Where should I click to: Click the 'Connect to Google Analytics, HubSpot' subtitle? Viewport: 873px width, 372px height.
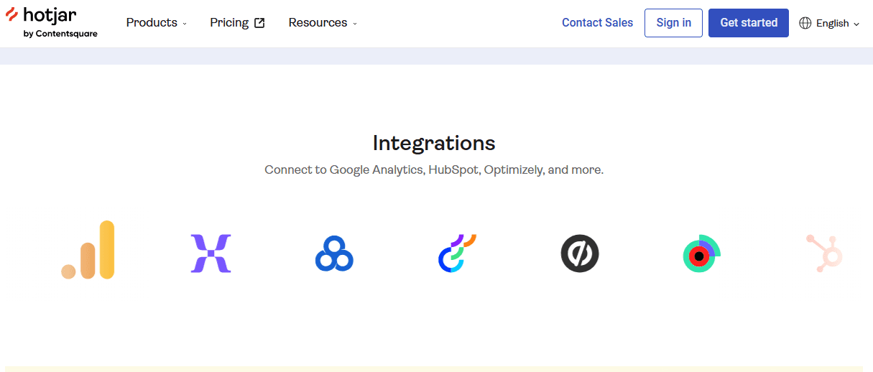[434, 170]
